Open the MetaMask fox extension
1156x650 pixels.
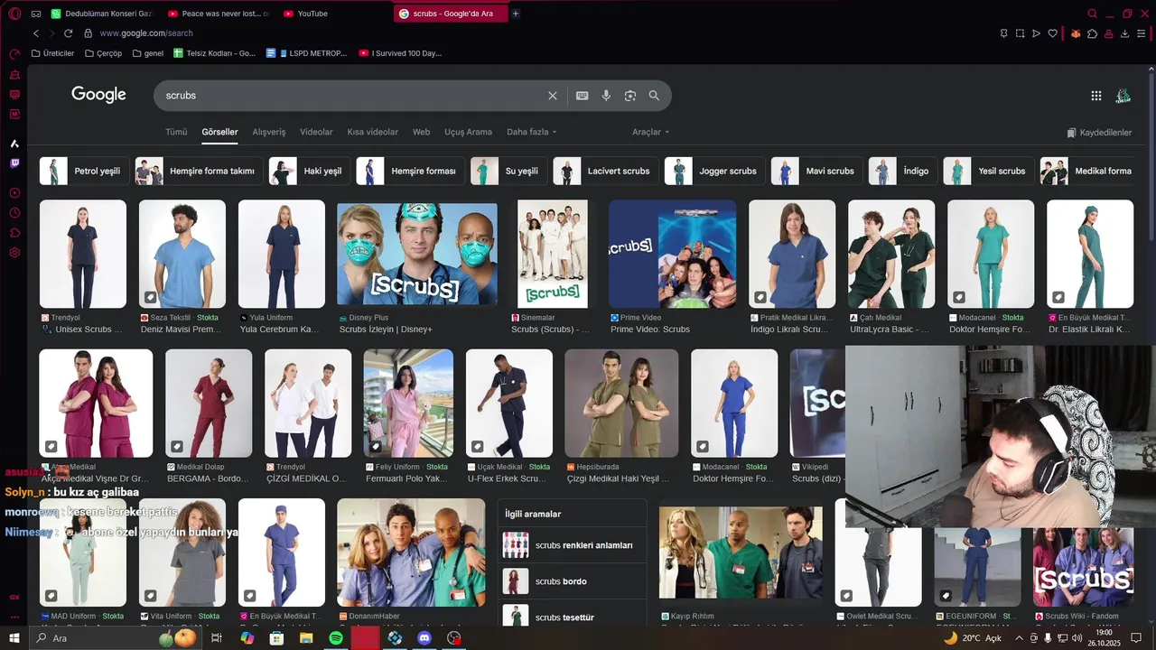[x=1076, y=33]
